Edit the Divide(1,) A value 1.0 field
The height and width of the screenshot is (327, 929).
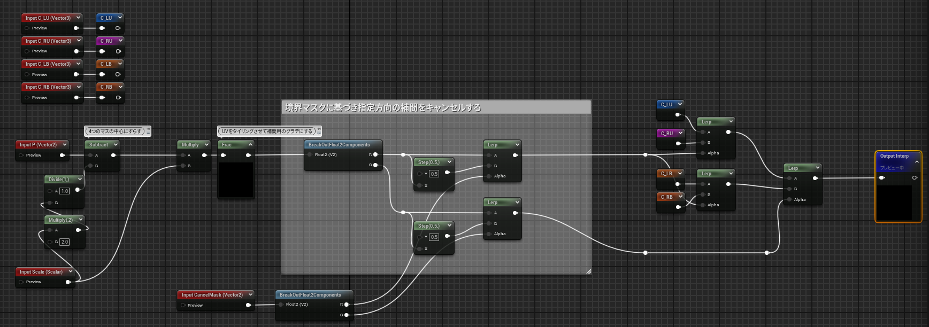65,191
